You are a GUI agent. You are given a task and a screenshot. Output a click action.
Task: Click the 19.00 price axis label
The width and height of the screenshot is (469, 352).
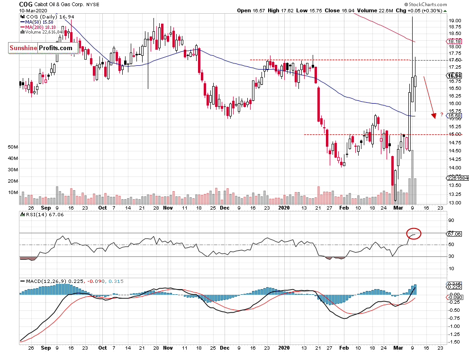pyautogui.click(x=455, y=21)
